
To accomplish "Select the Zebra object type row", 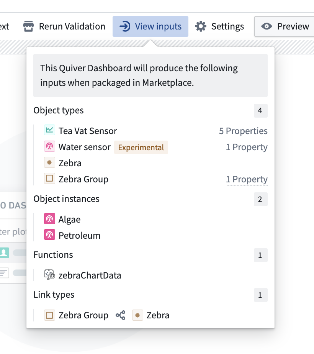I will pyautogui.click(x=70, y=163).
